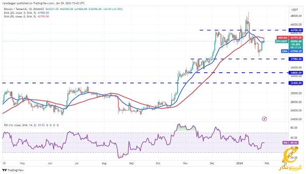Click the 2024 label on time axis

240,163
